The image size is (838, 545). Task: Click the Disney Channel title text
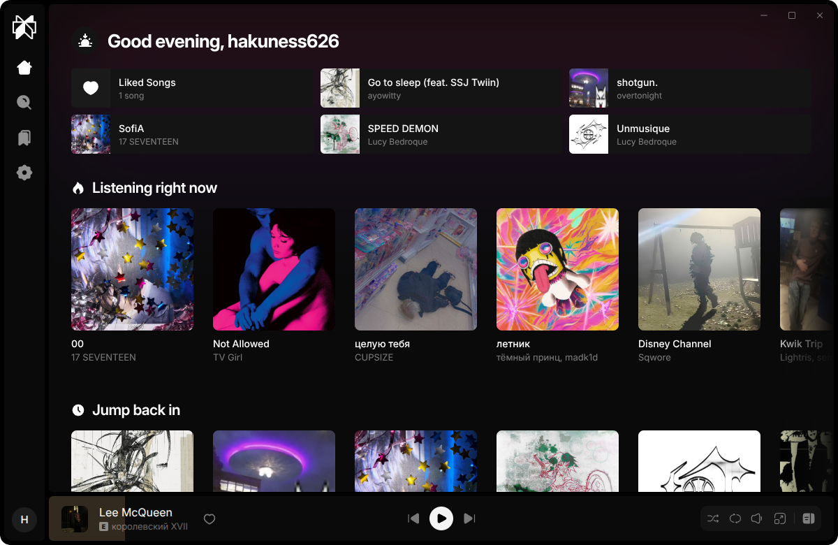pos(675,344)
